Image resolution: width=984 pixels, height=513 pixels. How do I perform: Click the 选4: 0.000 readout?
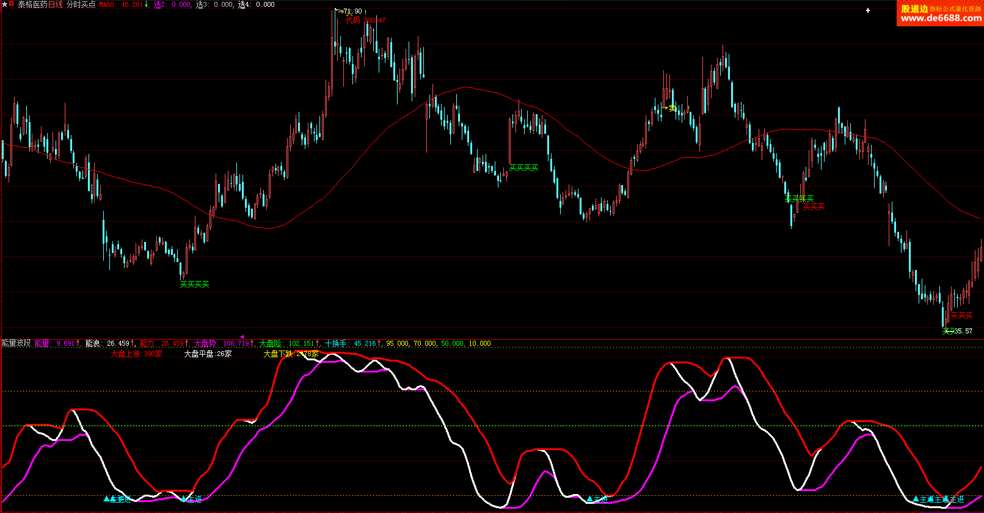257,4
